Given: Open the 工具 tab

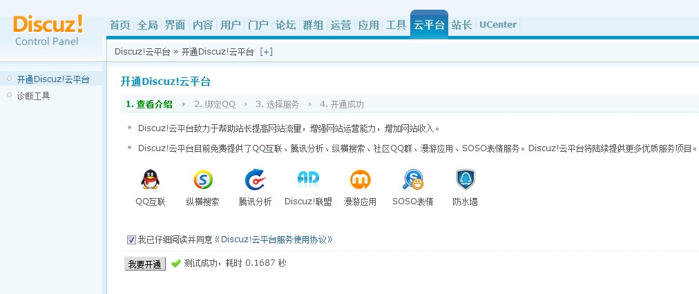Looking at the screenshot, I should (x=396, y=25).
